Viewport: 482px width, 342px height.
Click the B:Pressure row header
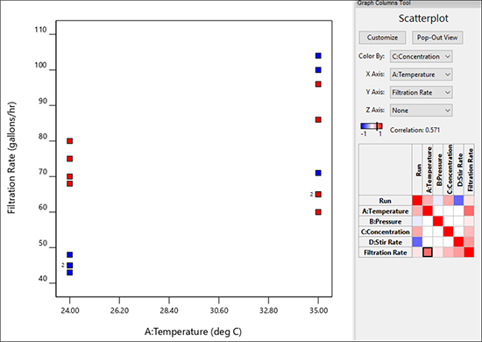pos(386,222)
